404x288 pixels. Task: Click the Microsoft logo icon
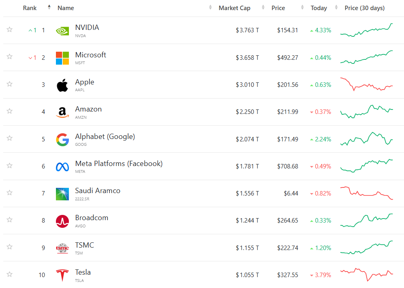(62, 58)
